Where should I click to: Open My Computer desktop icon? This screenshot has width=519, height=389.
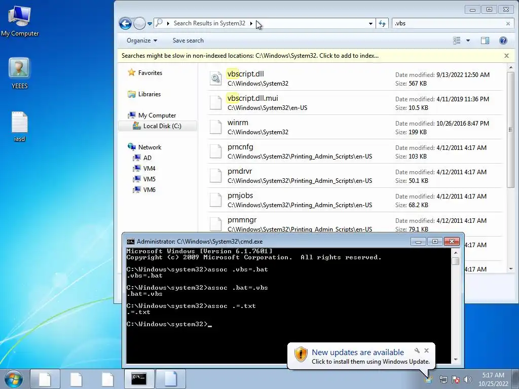[x=20, y=21]
